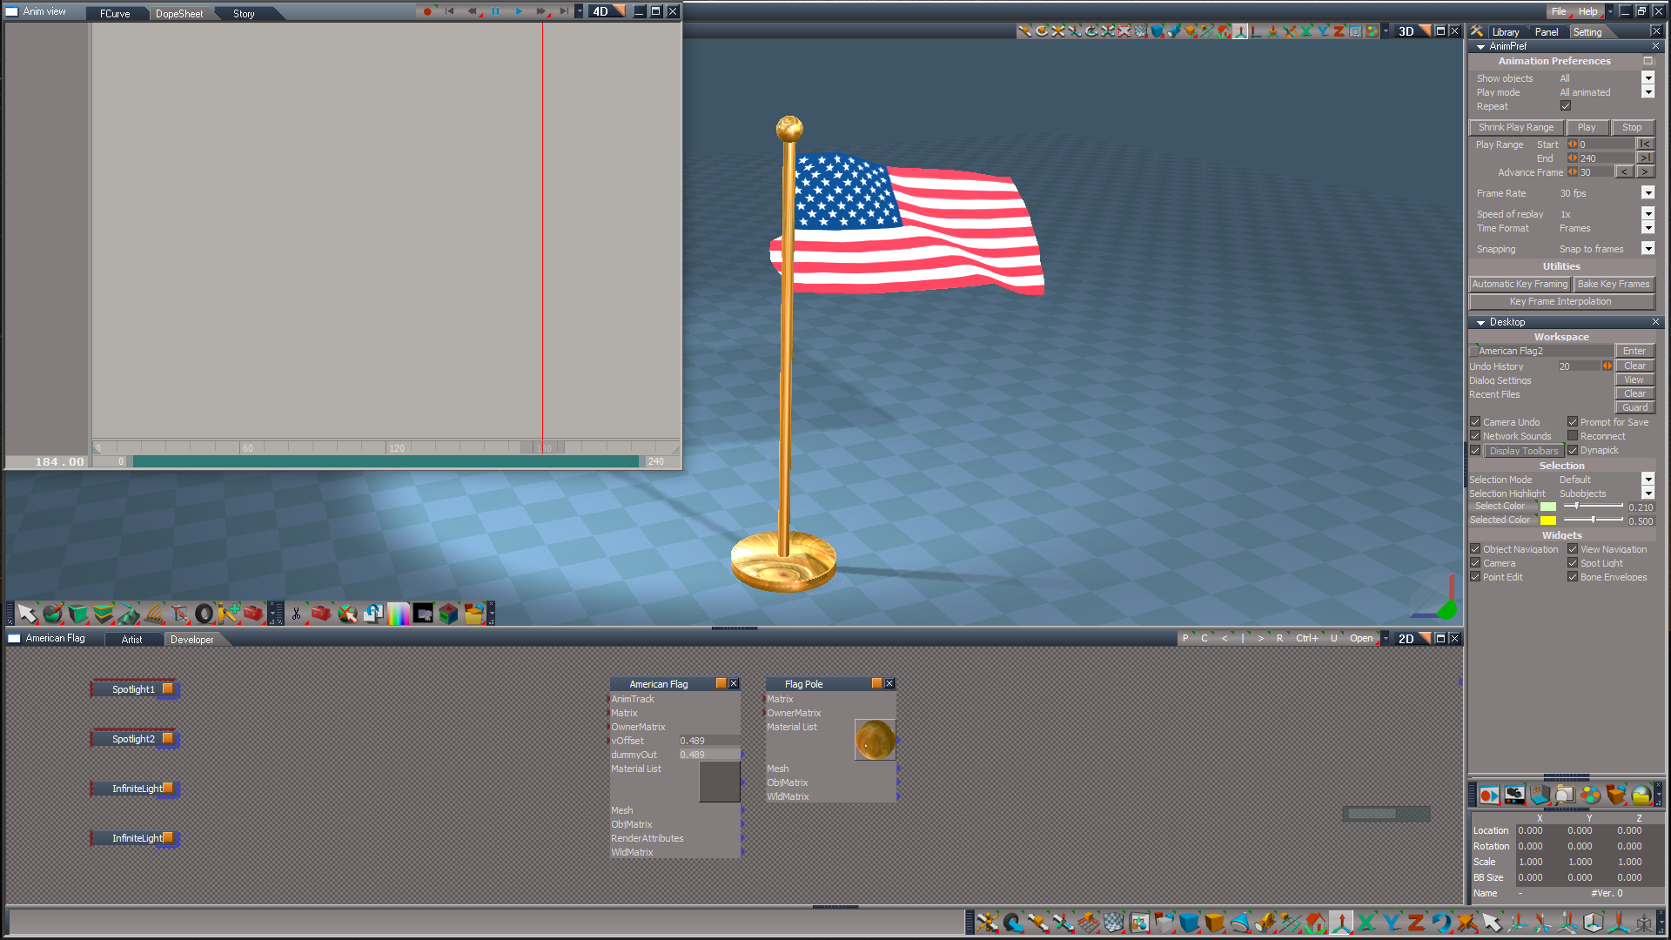Click the Select Color green swatch

[x=1548, y=507]
